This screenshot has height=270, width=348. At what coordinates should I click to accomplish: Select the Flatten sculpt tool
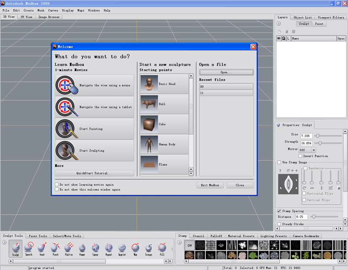point(69,249)
